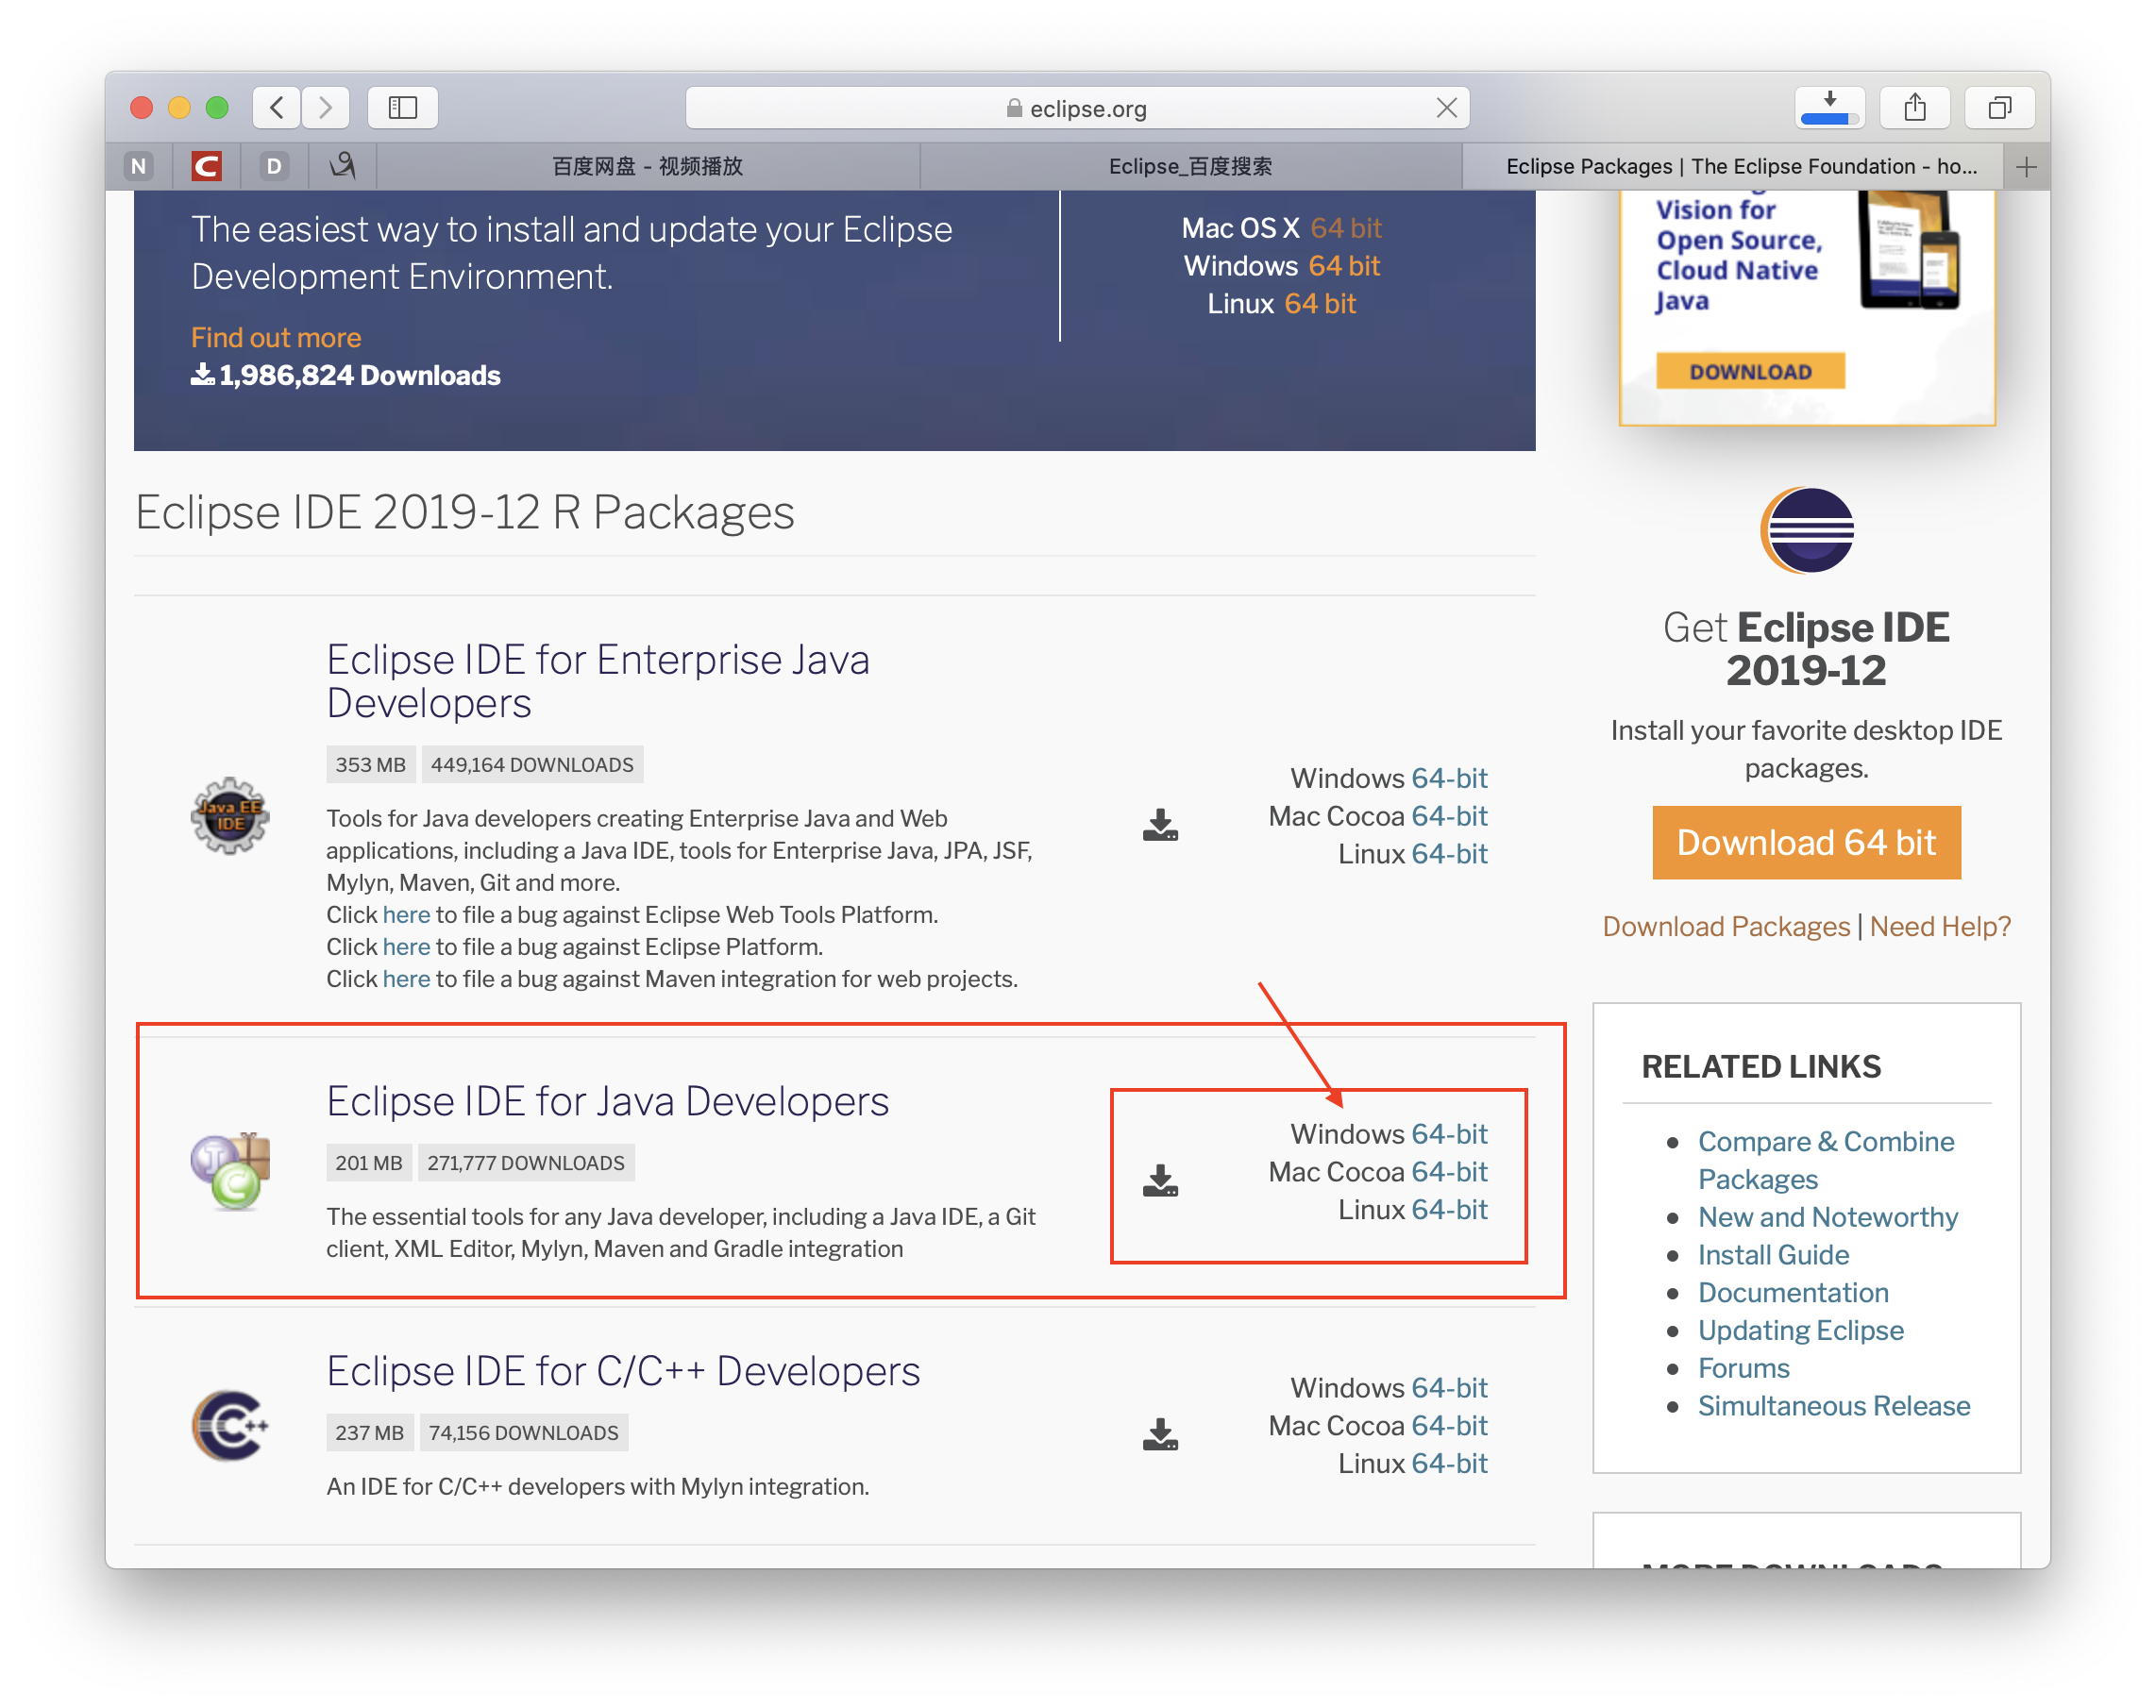
Task: Open pinned tab D
Action: pos(273,167)
